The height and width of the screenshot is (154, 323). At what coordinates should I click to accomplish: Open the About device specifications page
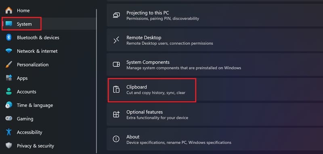215,139
